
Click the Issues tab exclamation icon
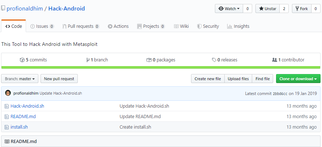[33, 26]
